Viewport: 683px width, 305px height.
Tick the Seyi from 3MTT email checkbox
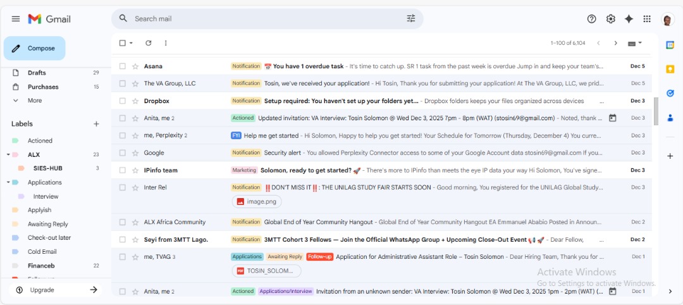pos(123,240)
